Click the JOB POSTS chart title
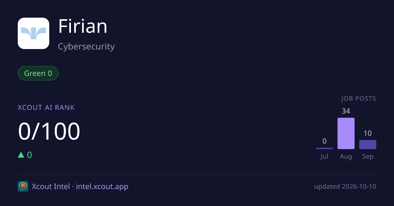 (359, 99)
